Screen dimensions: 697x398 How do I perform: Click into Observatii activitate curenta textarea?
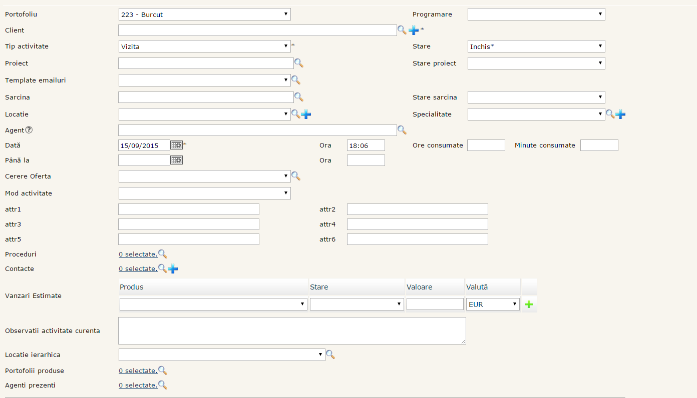292,330
